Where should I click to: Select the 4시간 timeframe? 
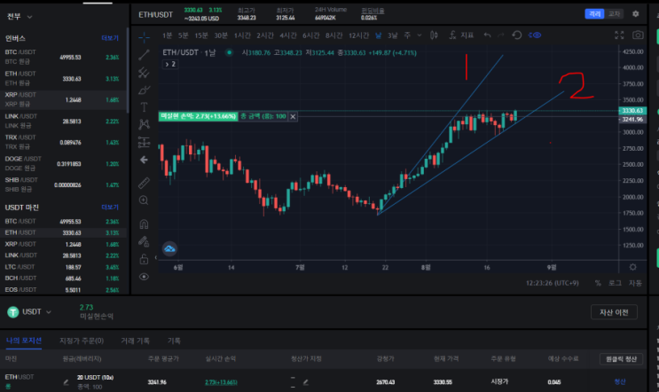[x=288, y=35]
